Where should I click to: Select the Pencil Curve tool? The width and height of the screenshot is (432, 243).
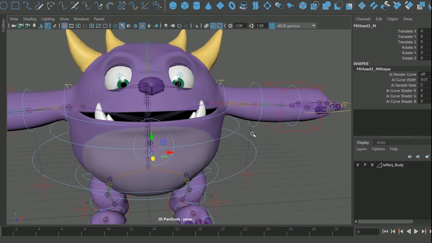39,5
